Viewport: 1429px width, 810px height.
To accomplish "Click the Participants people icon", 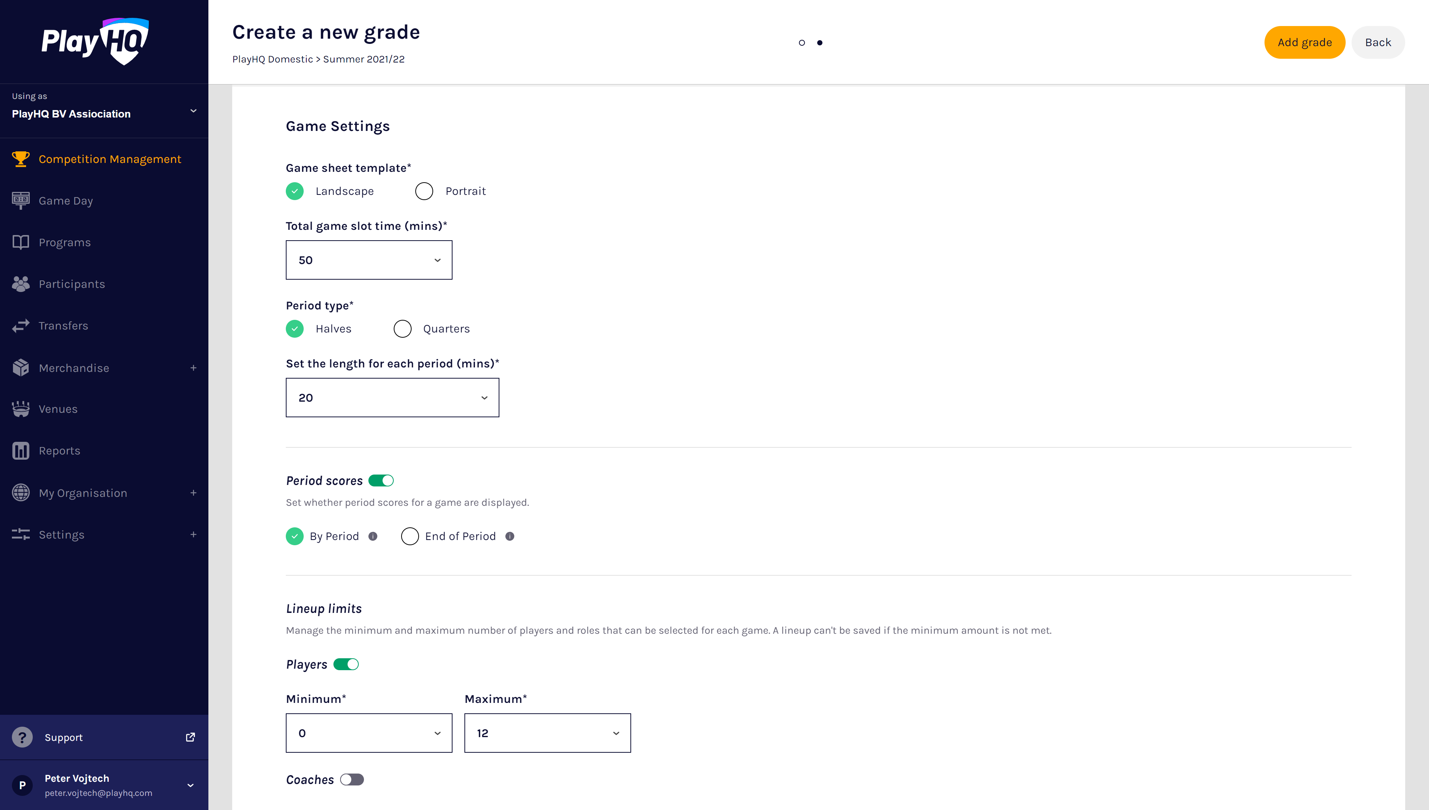I will tap(20, 284).
